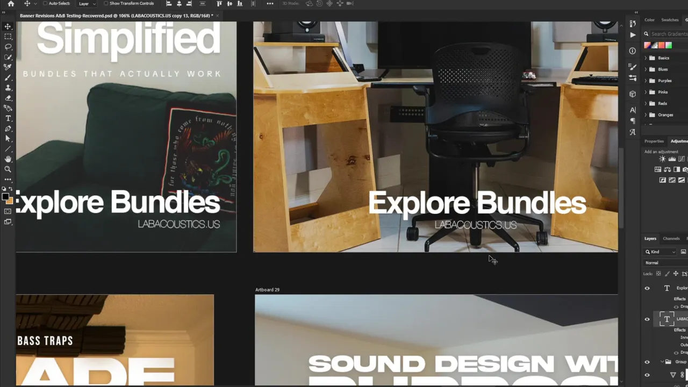Select the Eyedropper tool
The image size is (688, 387).
pos(8,67)
